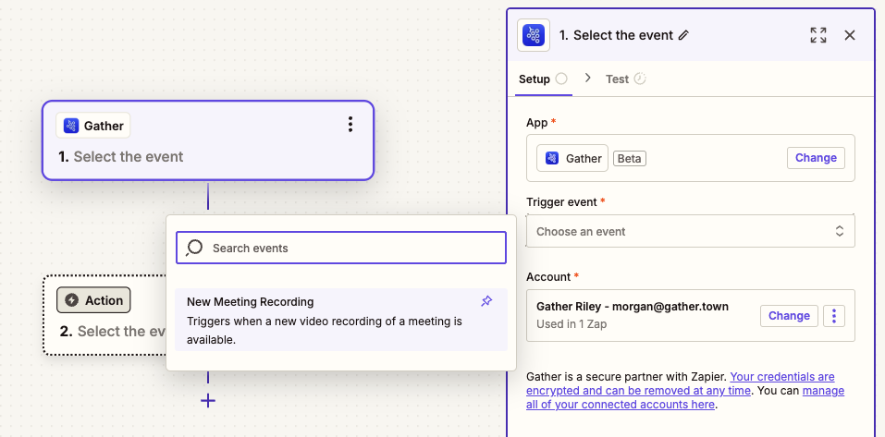Image resolution: width=885 pixels, height=437 pixels.
Task: Open the Choose an event dropdown
Action: click(690, 231)
